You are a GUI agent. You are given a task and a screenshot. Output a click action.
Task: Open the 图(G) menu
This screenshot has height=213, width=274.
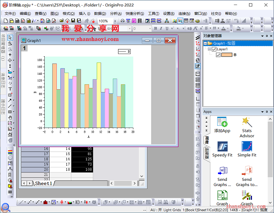[54, 14]
